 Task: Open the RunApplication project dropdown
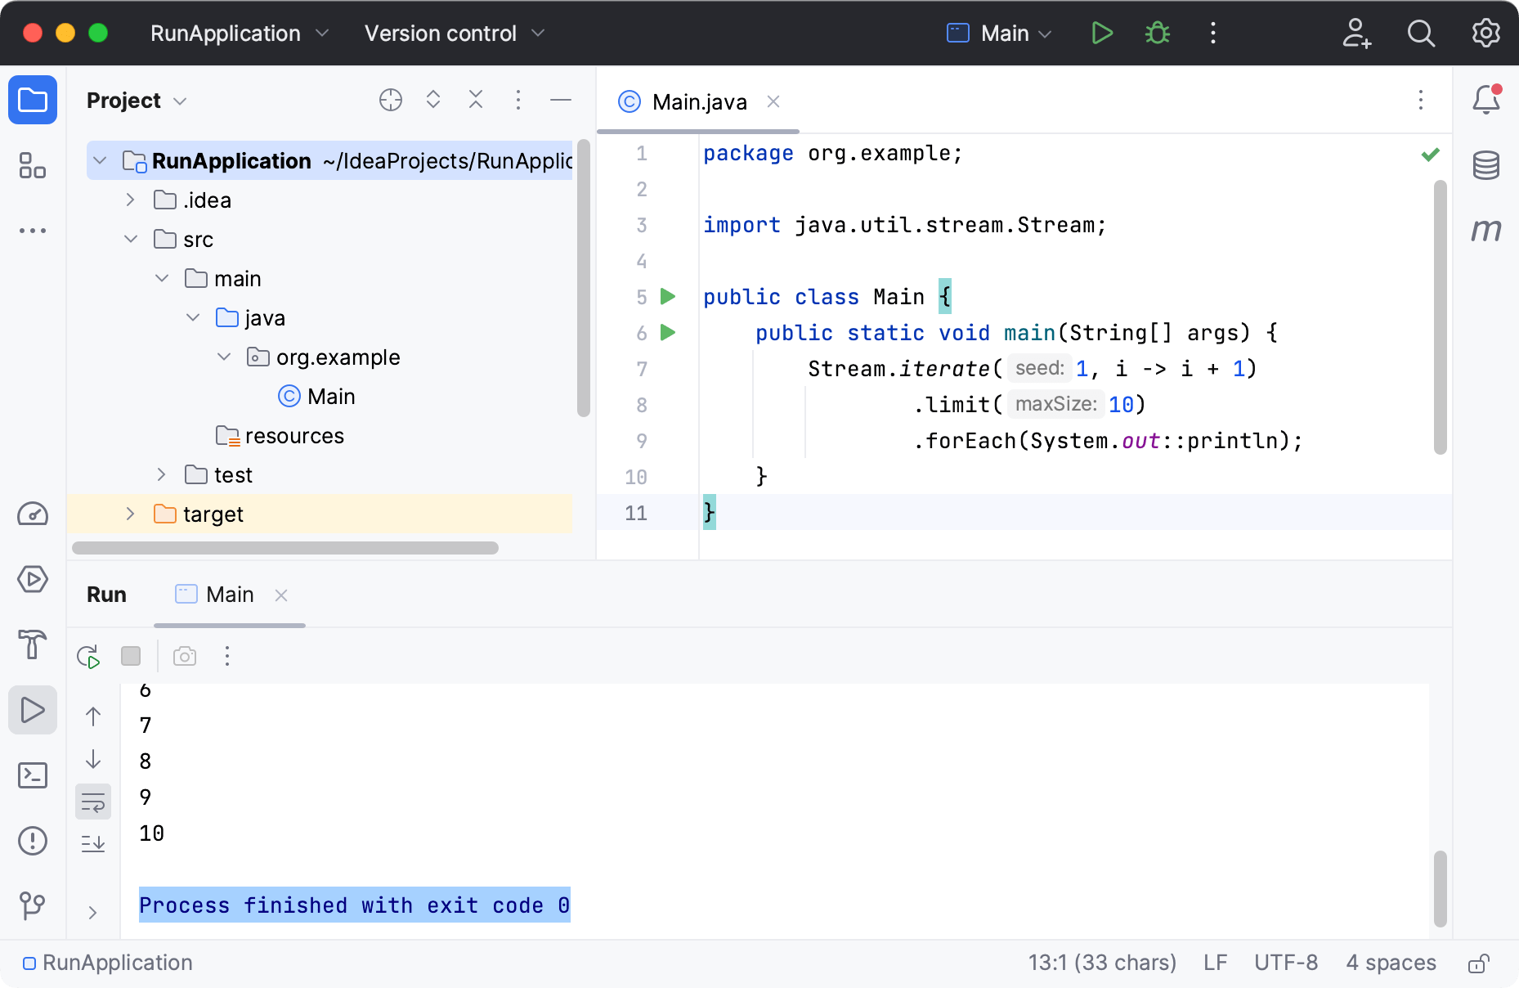point(240,34)
